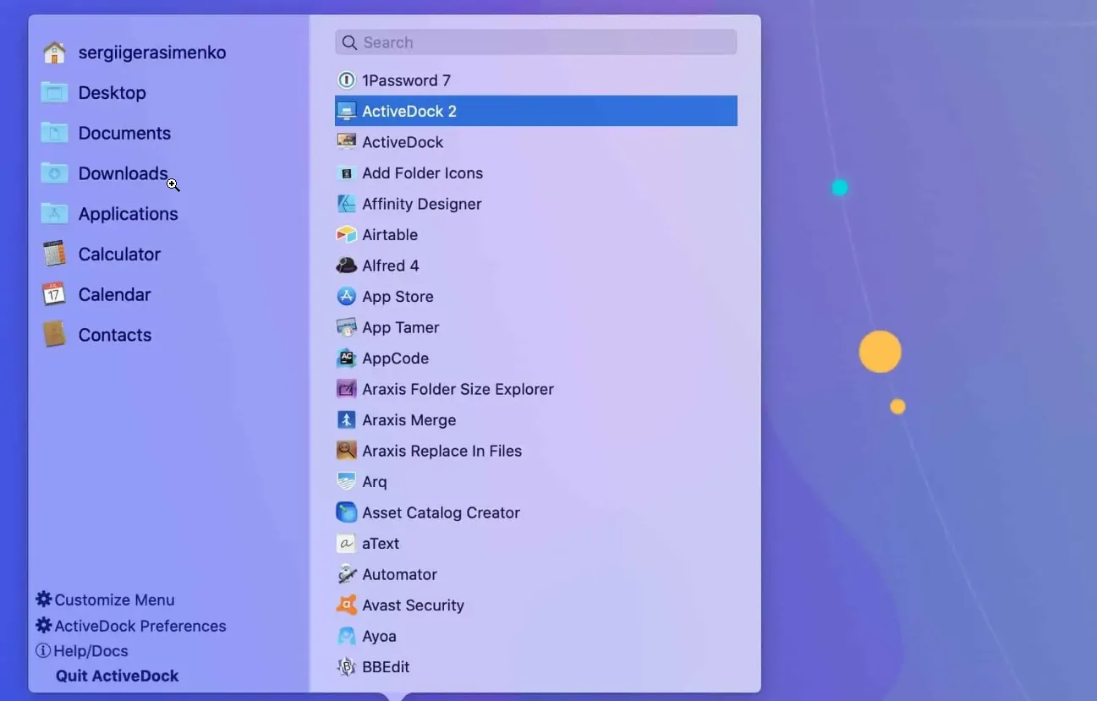Click the Automator robot icon
Image resolution: width=1097 pixels, height=701 pixels.
[346, 574]
